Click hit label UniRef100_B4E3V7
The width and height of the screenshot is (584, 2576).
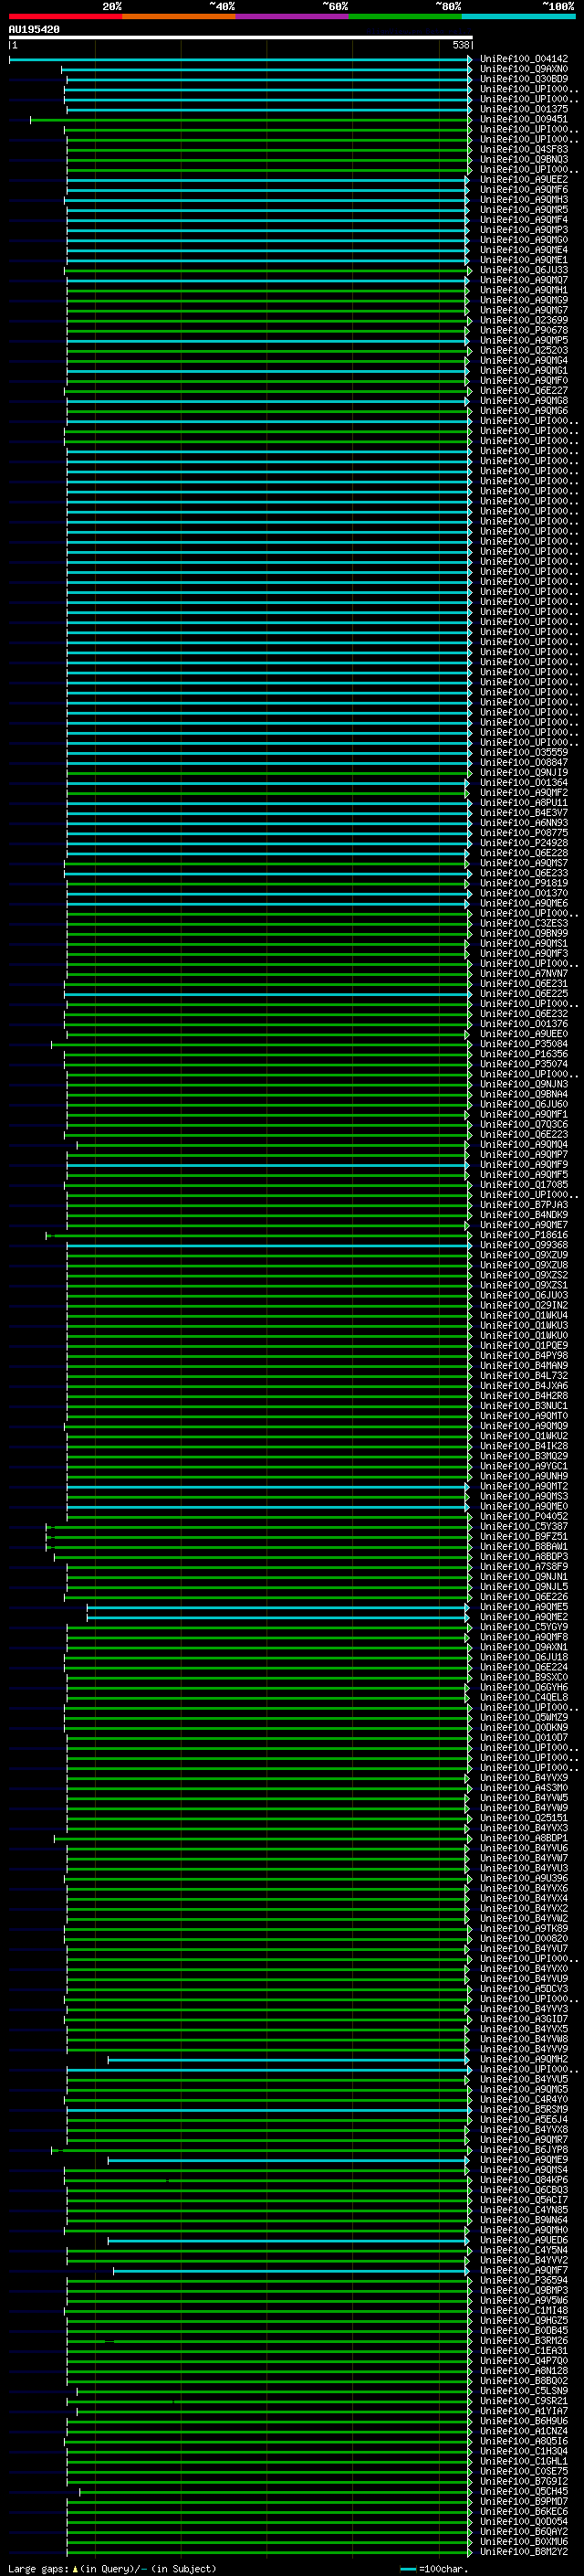point(524,813)
